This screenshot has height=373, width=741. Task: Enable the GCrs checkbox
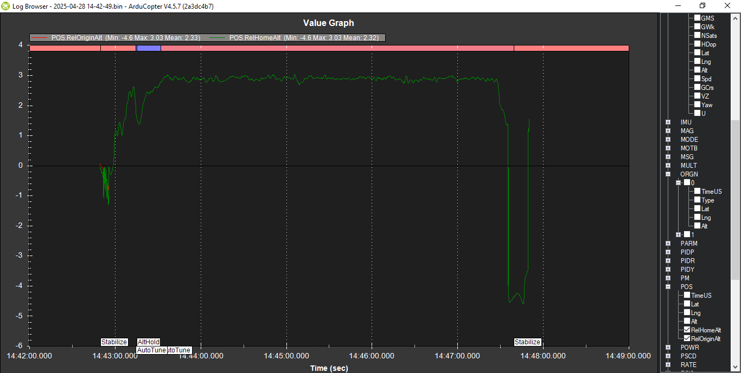698,87
